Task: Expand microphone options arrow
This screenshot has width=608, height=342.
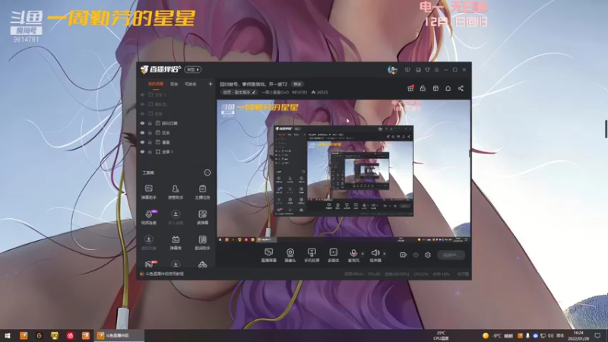Action: point(363,254)
